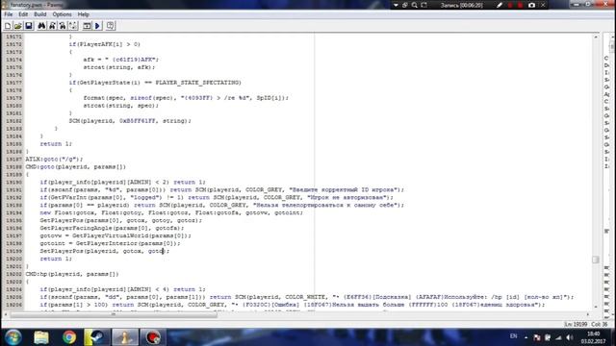Save the script with the floppy disk icon
The image size is (616, 346).
pos(29,26)
